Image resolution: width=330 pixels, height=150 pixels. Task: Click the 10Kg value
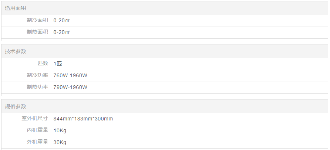click(60, 131)
